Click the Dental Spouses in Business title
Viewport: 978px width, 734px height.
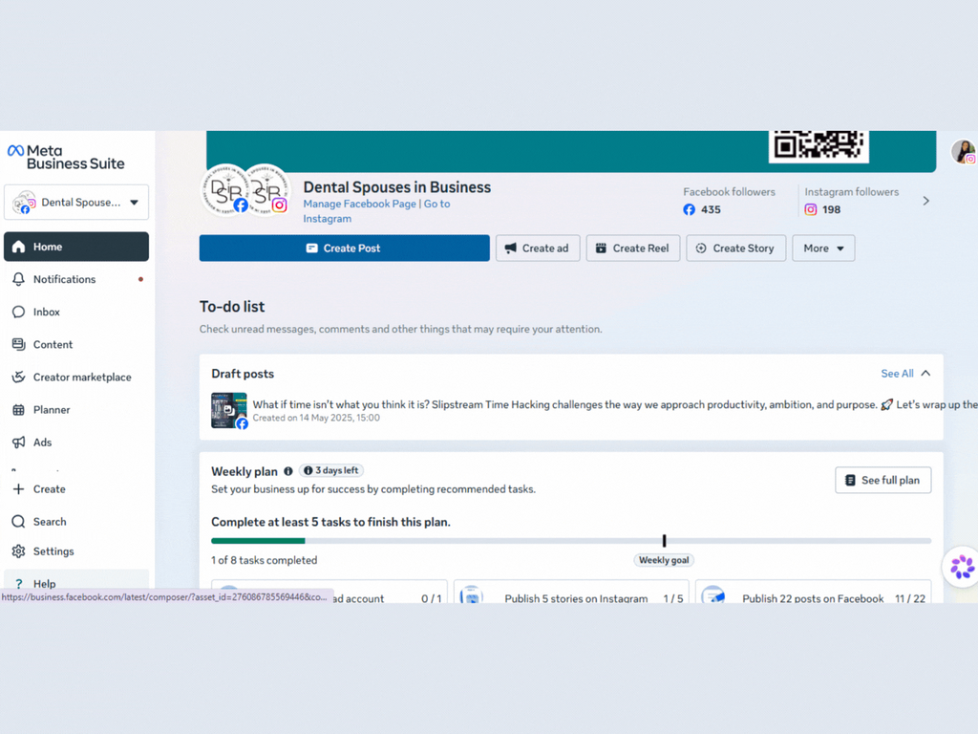[x=396, y=187]
